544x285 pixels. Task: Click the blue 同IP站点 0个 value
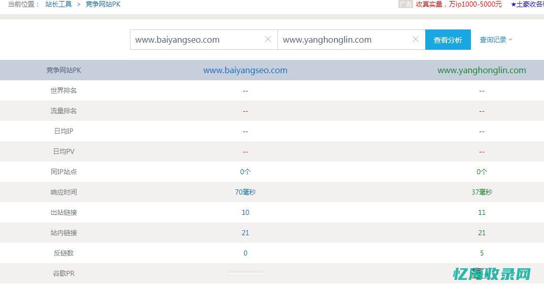coord(245,172)
